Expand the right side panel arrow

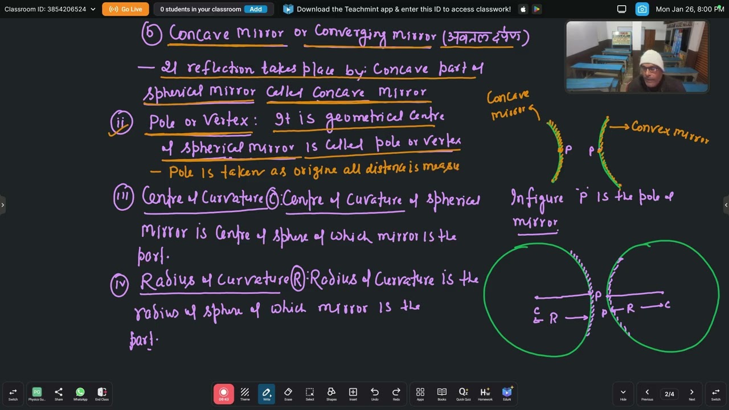tap(726, 205)
